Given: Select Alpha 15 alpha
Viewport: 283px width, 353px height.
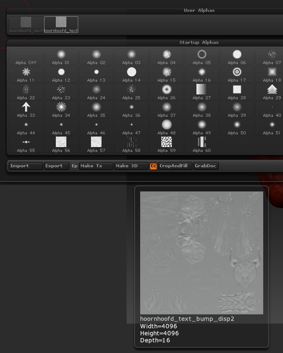Looking at the screenshot, I should point(167,75).
